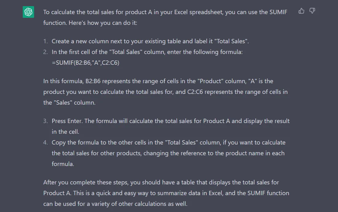Click the list number "2." marker
338x212 pixels.
coord(45,52)
